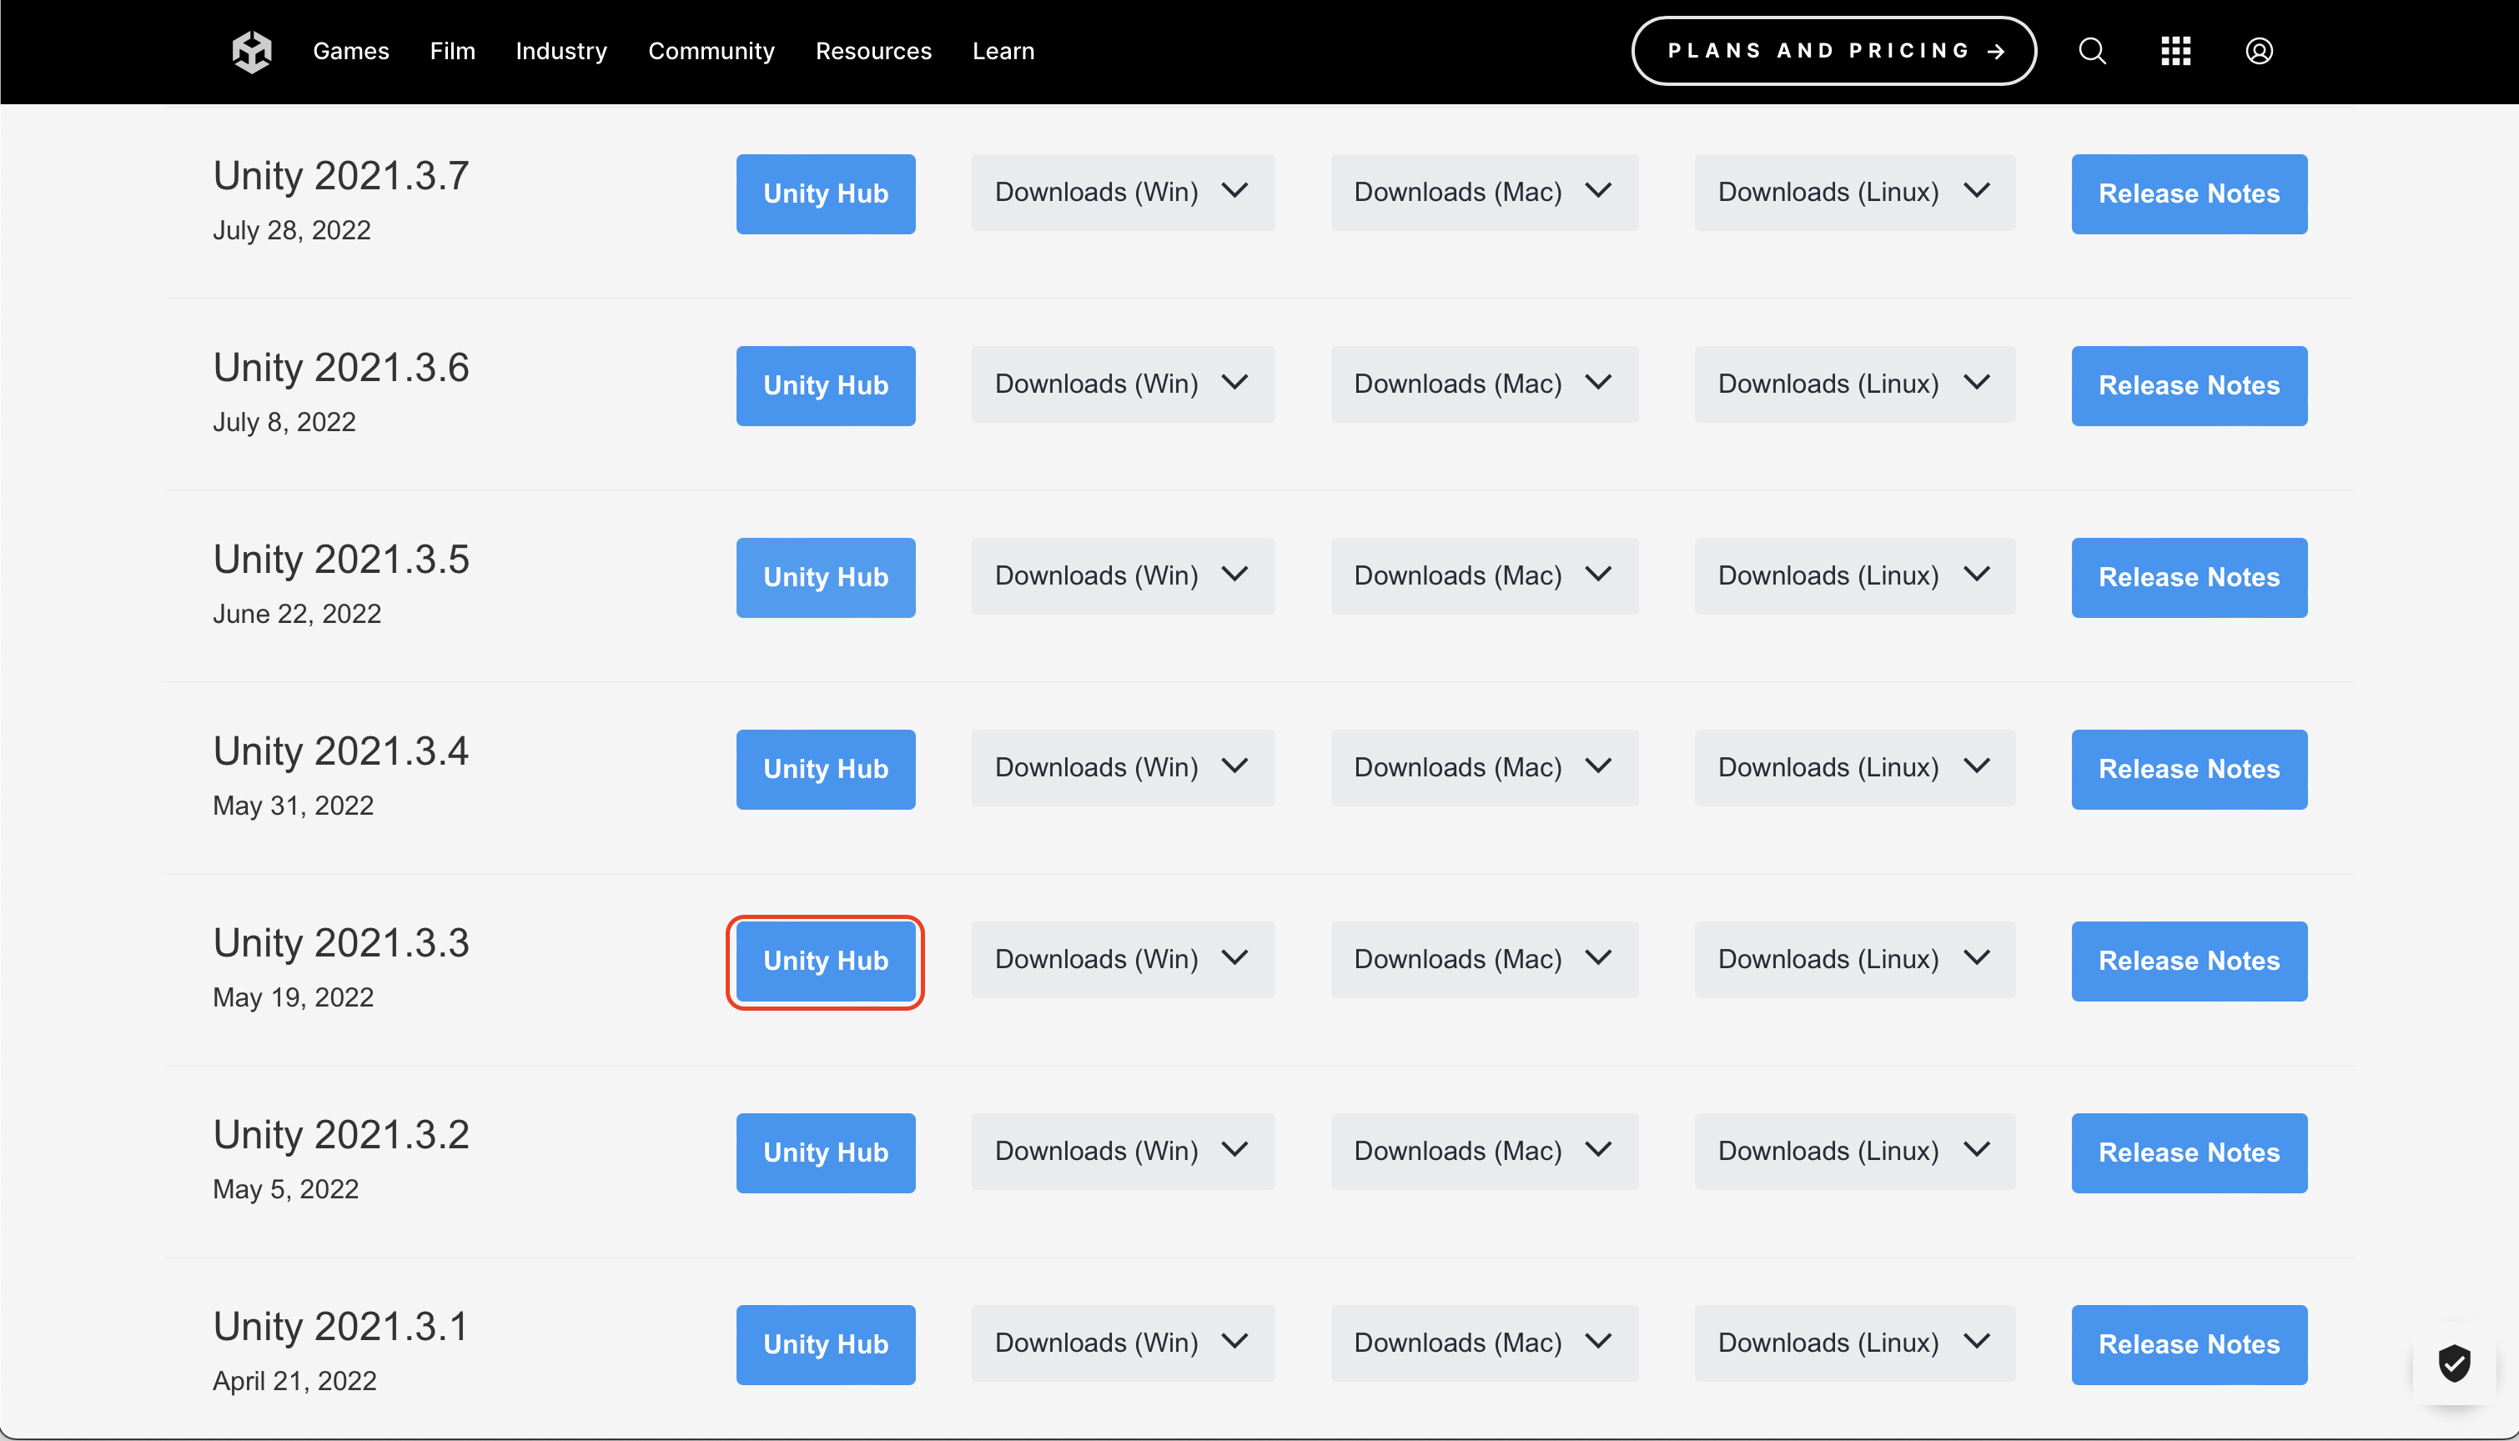The image size is (2519, 1441).
Task: Click the Plans and Pricing arrow button
Action: (x=1833, y=52)
